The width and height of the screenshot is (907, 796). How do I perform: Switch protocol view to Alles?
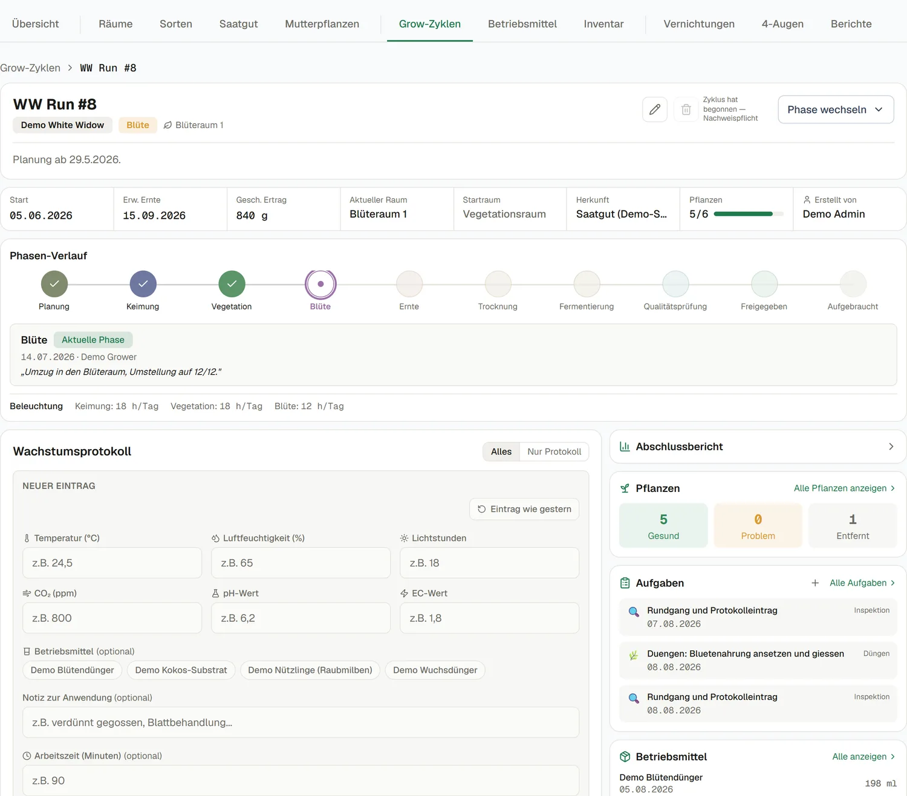[501, 451]
